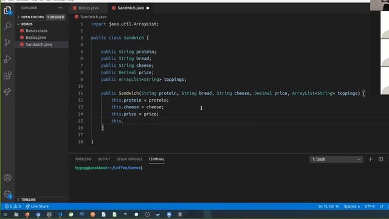The height and width of the screenshot is (219, 389).
Task: Open the Manage gear icon
Action: tap(8, 194)
